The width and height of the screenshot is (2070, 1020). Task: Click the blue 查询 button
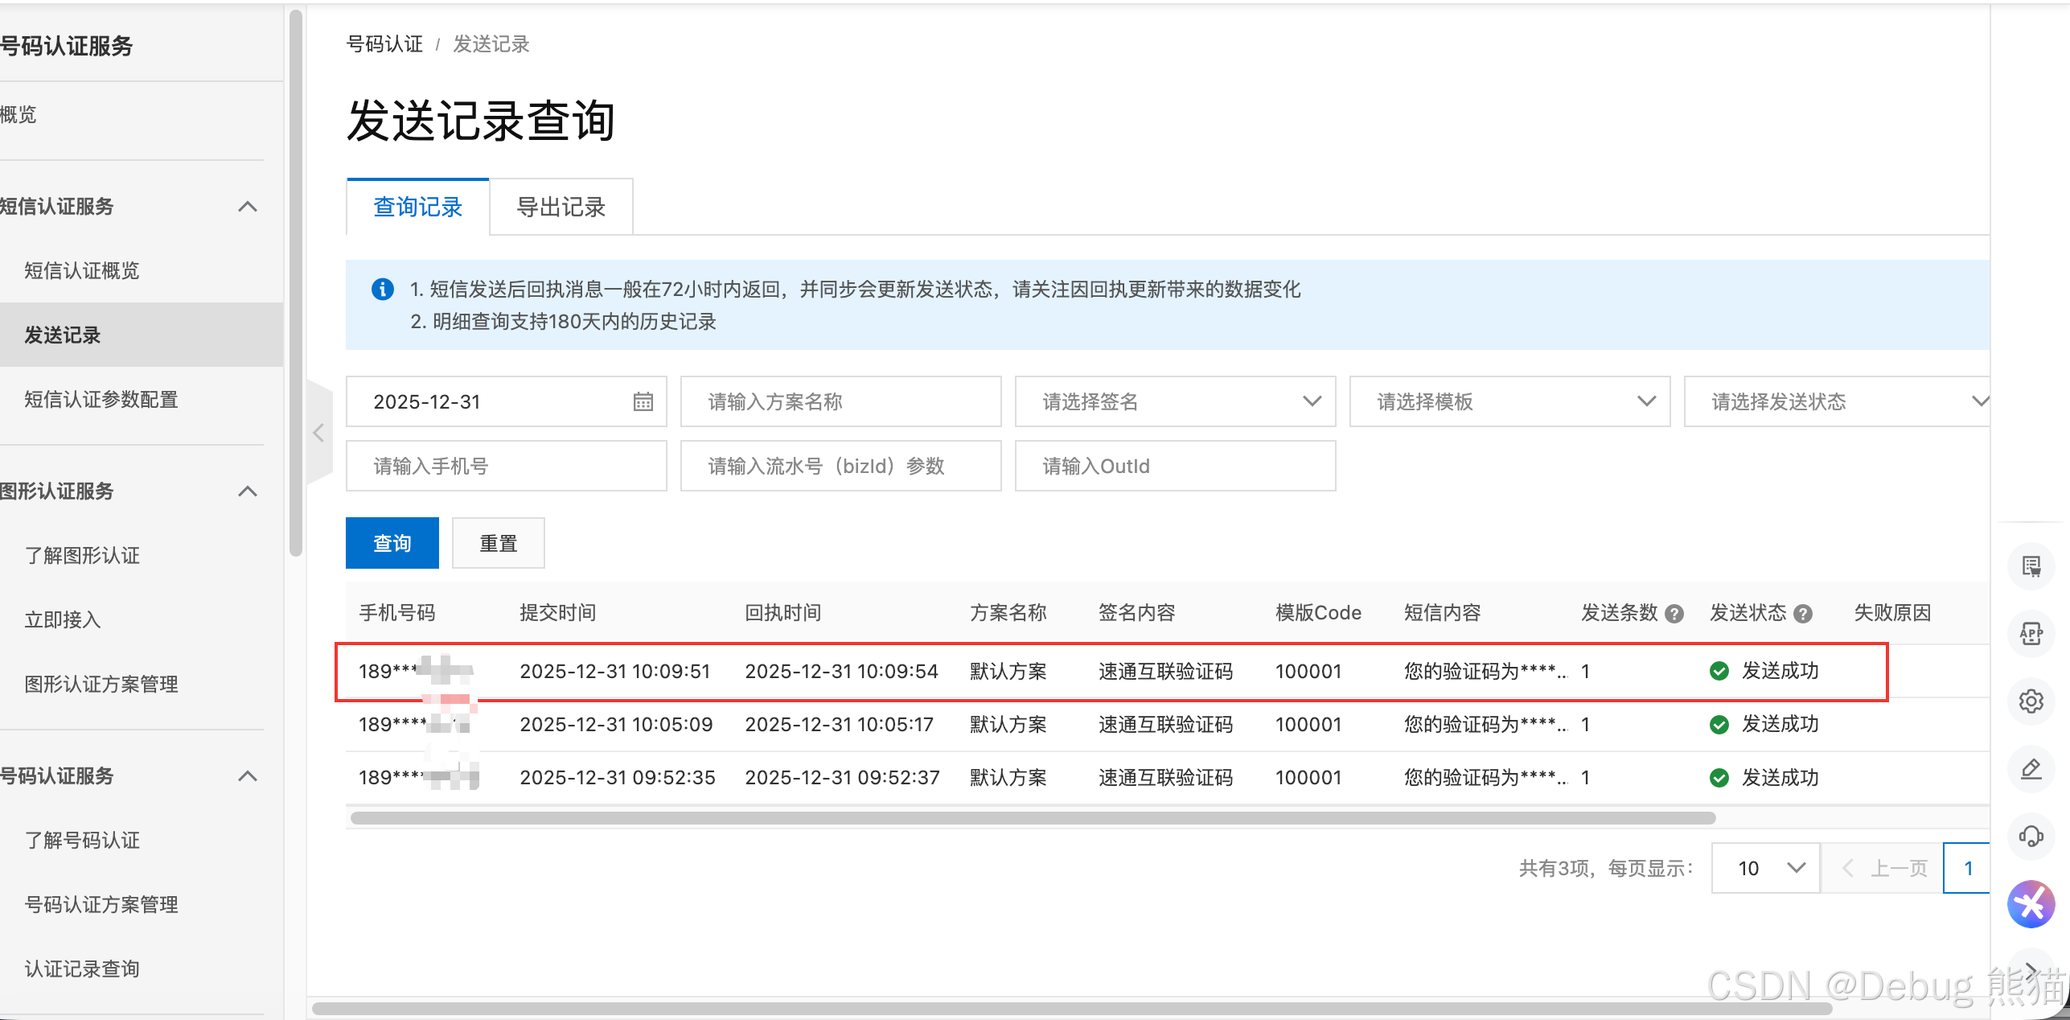[x=392, y=543]
